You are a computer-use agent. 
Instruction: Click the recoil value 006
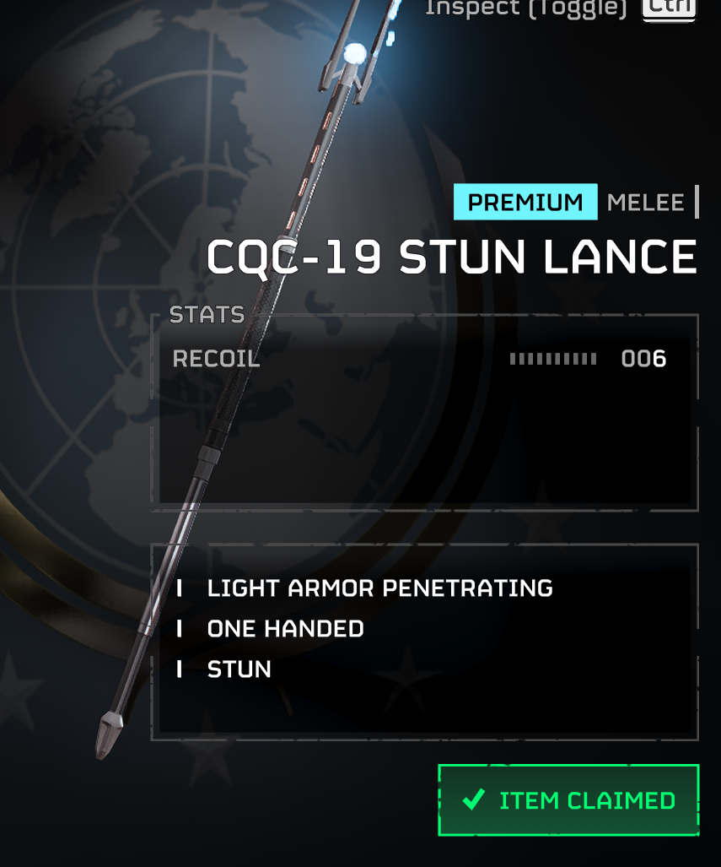643,359
